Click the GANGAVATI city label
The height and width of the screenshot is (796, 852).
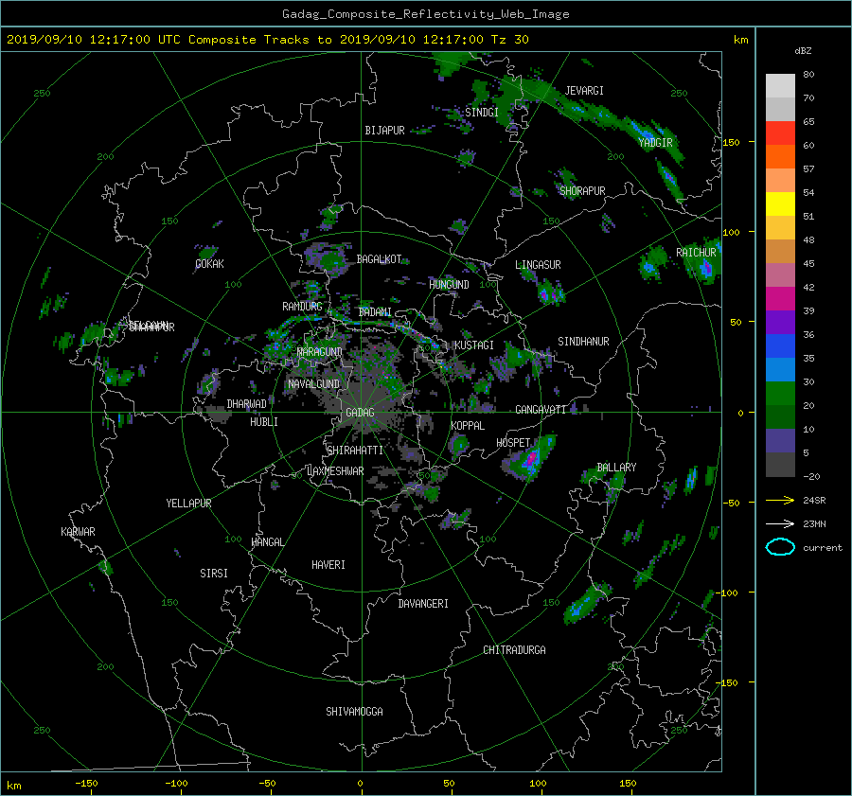(541, 410)
